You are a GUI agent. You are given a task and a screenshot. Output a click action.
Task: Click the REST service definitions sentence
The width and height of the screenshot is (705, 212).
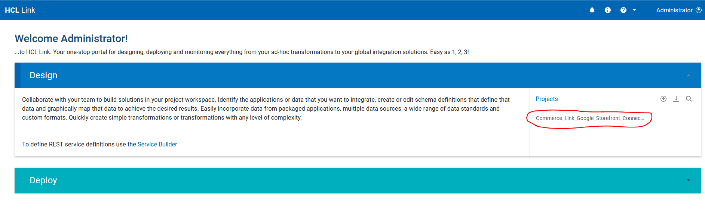click(99, 144)
